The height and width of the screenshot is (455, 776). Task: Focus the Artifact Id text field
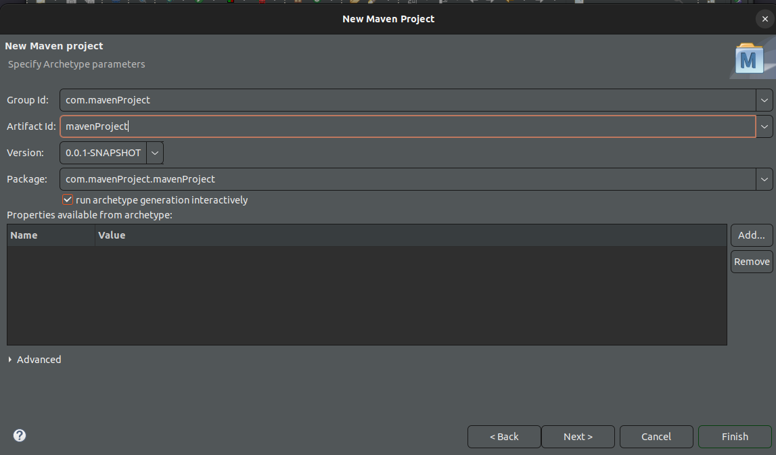[x=408, y=126]
